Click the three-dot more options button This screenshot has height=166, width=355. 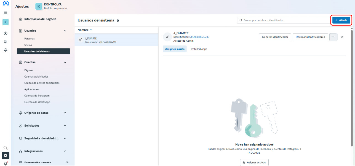click(x=333, y=37)
